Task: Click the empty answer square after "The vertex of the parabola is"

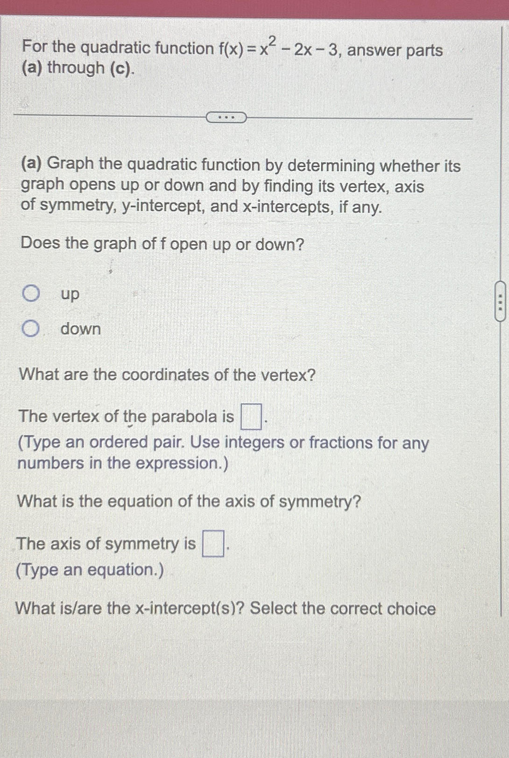Action: click(251, 415)
